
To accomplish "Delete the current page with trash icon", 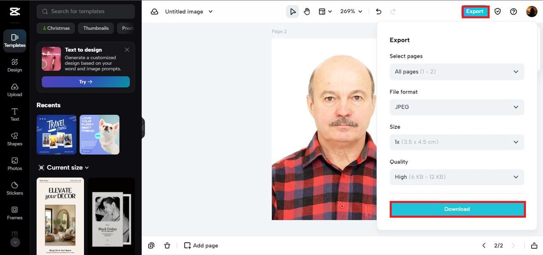I will tap(167, 246).
